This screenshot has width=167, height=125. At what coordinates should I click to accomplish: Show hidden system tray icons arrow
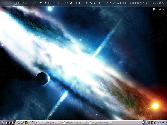[143, 122]
